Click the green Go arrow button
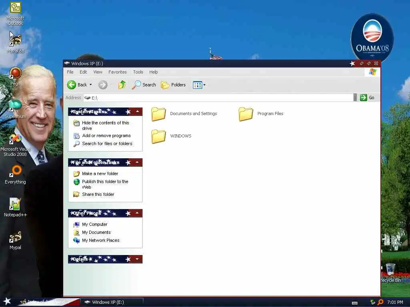This screenshot has width=410, height=307. (x=363, y=98)
